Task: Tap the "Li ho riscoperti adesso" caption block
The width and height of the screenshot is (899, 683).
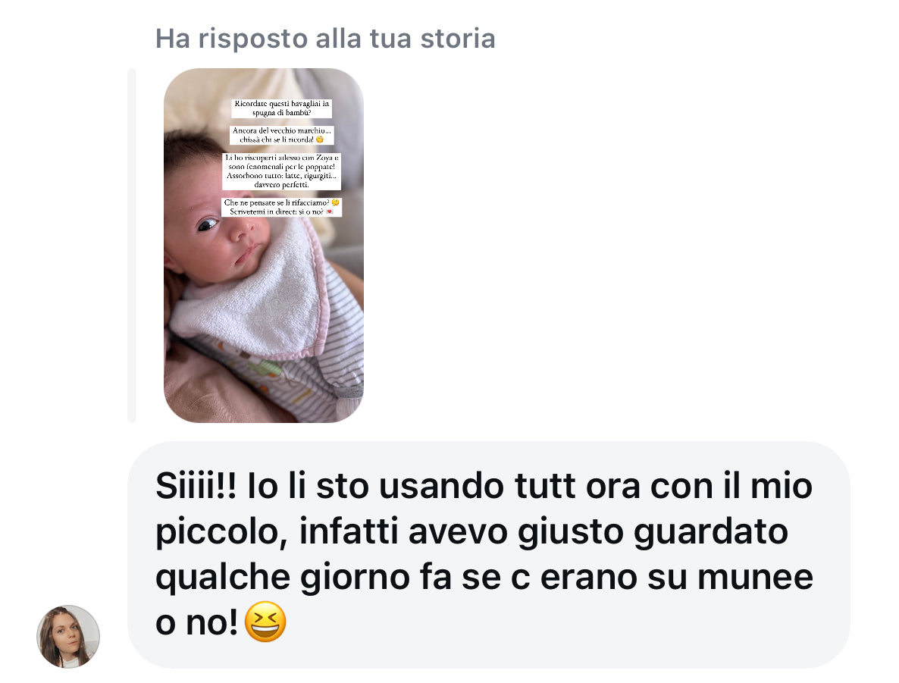Action: (x=281, y=171)
